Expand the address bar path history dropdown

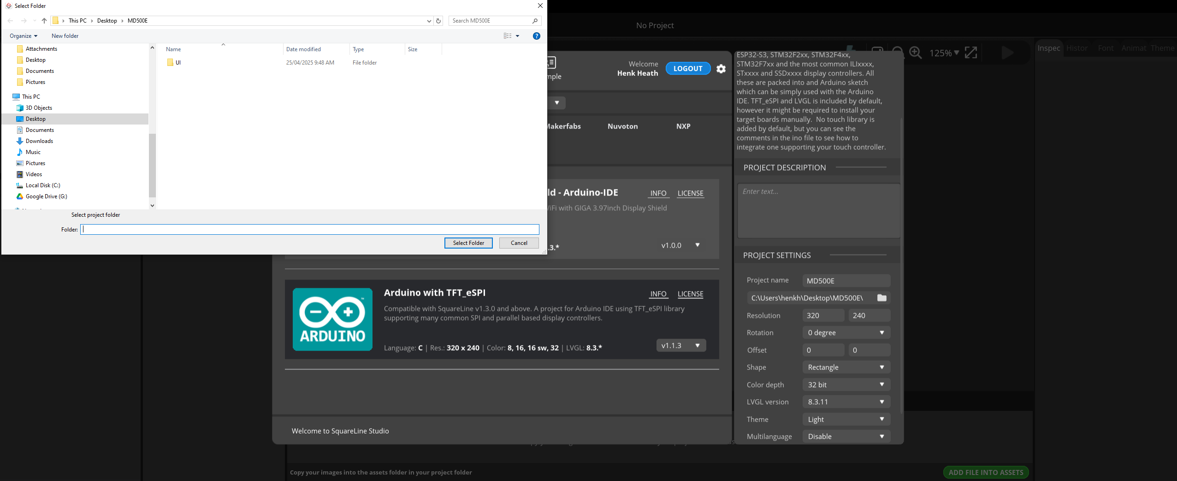(x=429, y=21)
